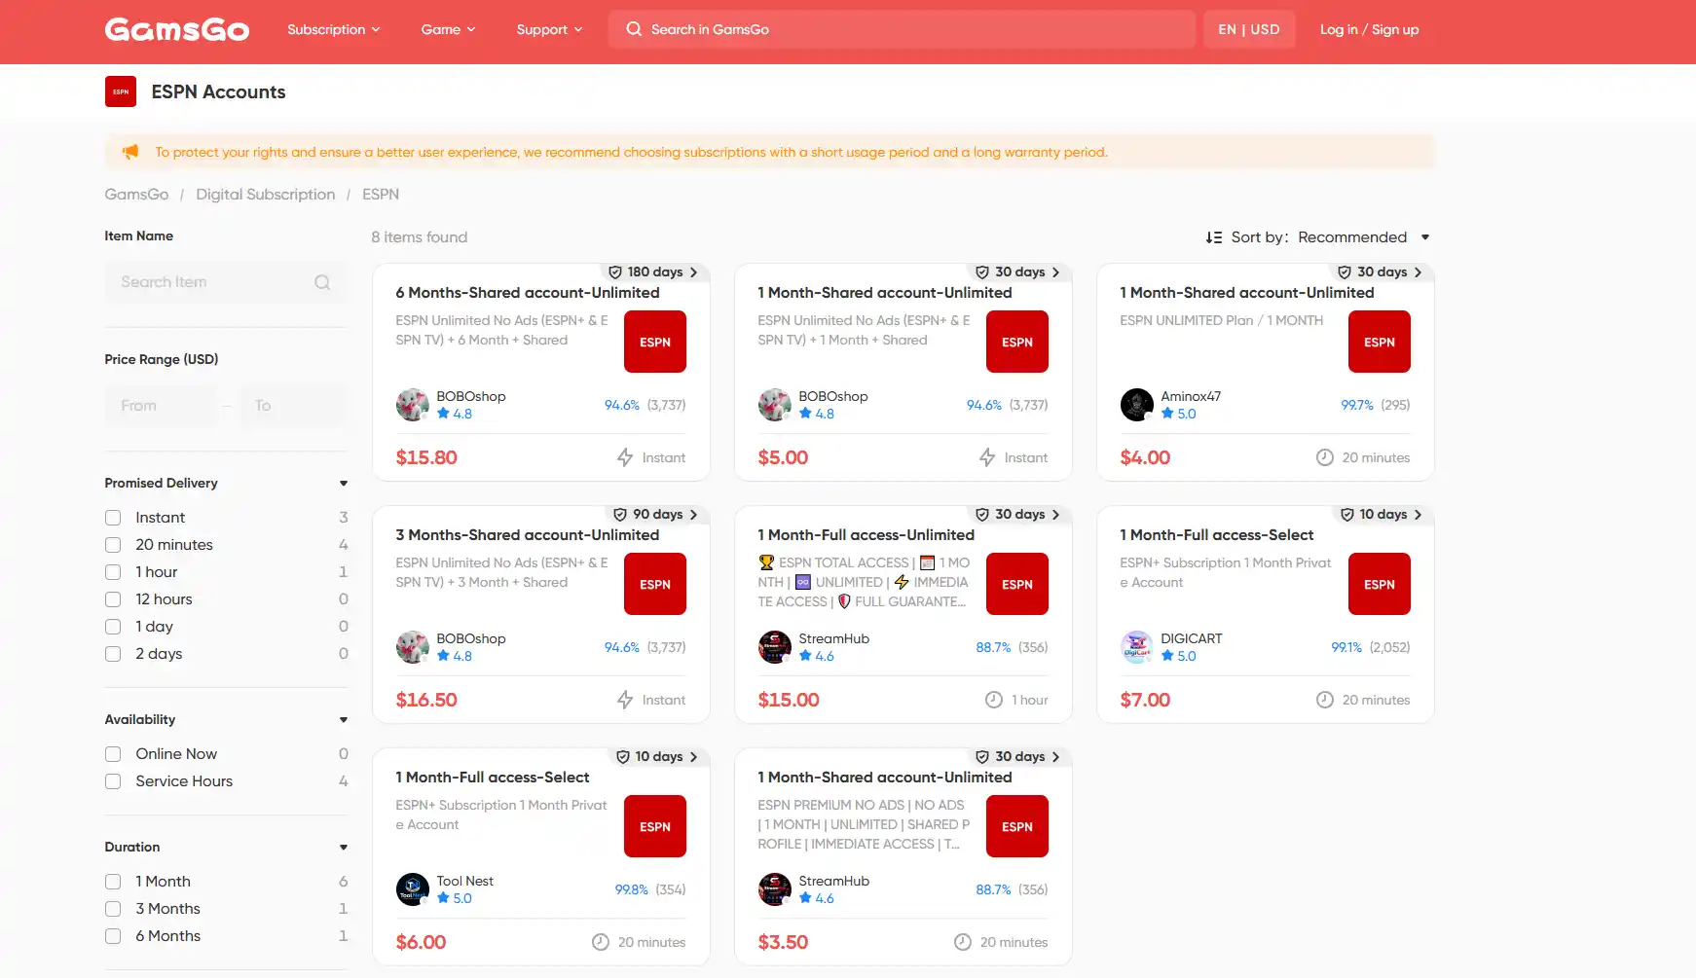Click the GamsGo logo
Screen dimensions: 1696x978
point(176,29)
